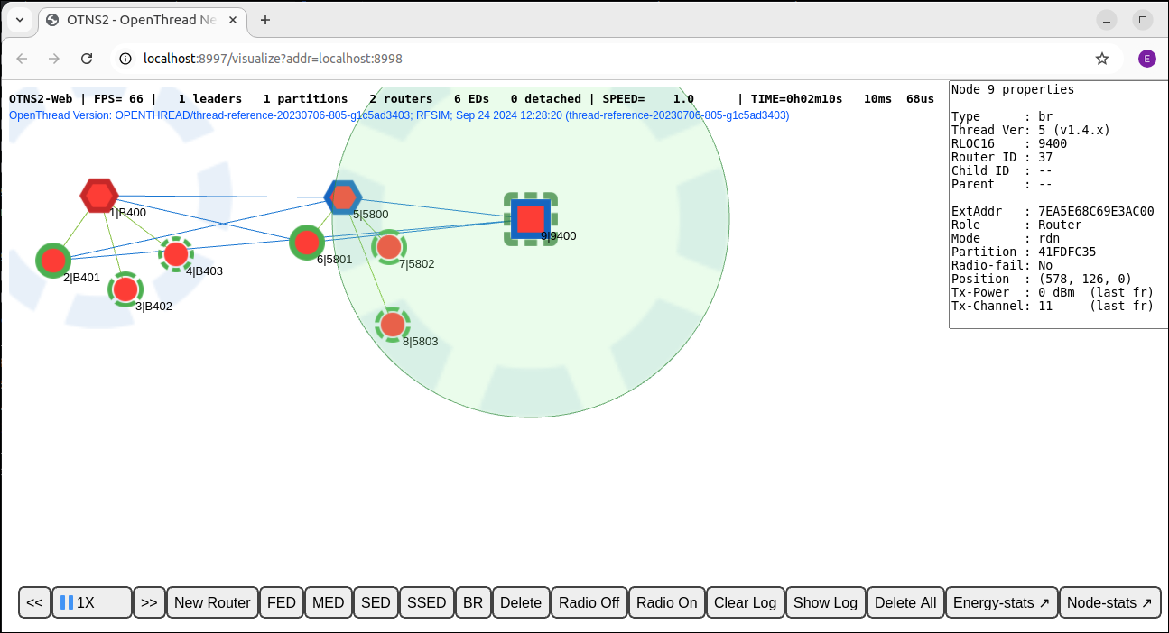This screenshot has height=633, width=1169.
Task: Toggle Radio On for selected node
Action: tap(666, 601)
